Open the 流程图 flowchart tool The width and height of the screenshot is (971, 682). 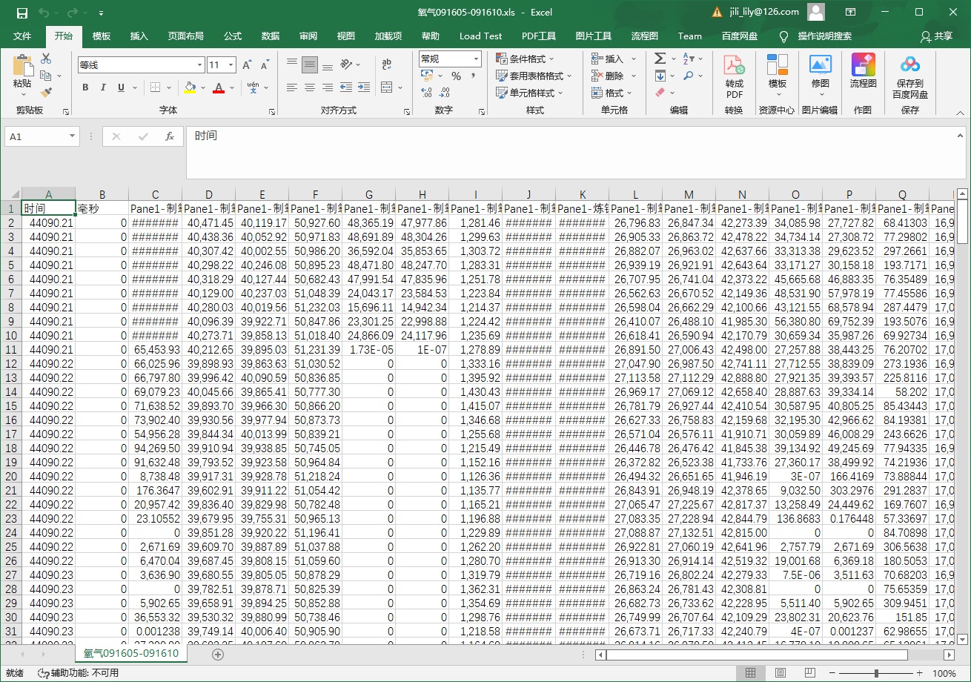(x=863, y=70)
